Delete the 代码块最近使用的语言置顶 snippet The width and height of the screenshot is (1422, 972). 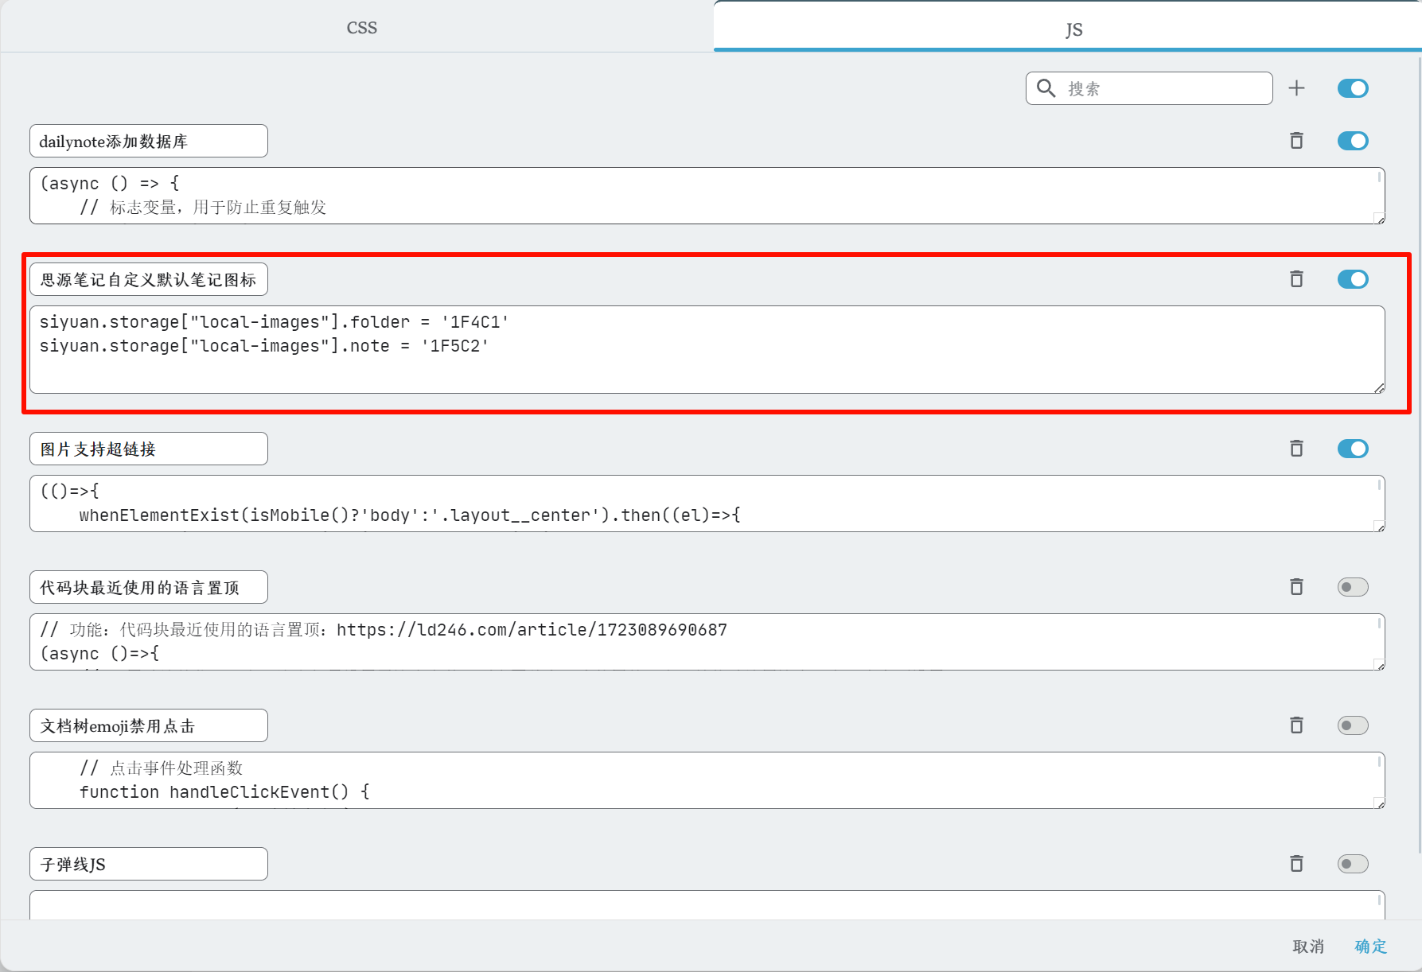pyautogui.click(x=1296, y=587)
